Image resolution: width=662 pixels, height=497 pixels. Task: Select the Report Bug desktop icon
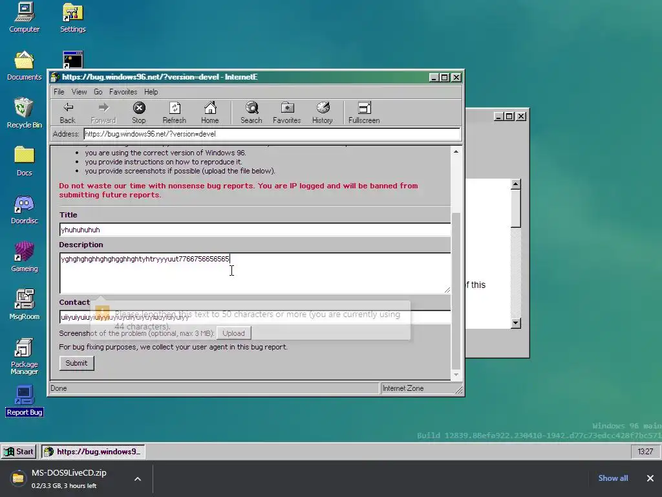click(24, 401)
